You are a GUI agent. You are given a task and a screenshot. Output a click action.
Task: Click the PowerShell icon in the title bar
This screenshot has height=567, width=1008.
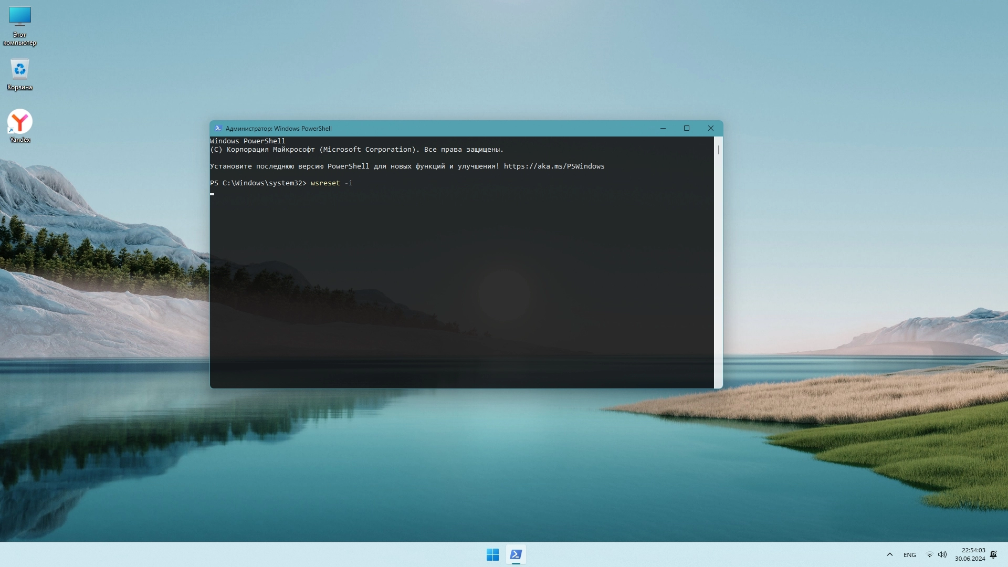218,128
